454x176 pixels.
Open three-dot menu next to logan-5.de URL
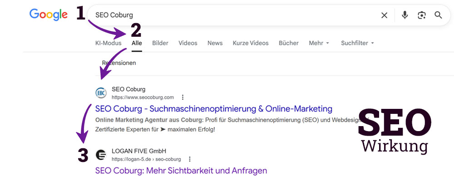pos(190,159)
